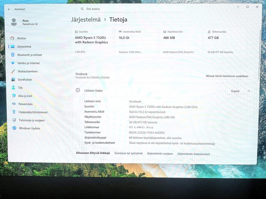This screenshot has width=266, height=199.
Task: Click the Näyttösovitin display adapter icon
Action: tap(164, 32)
